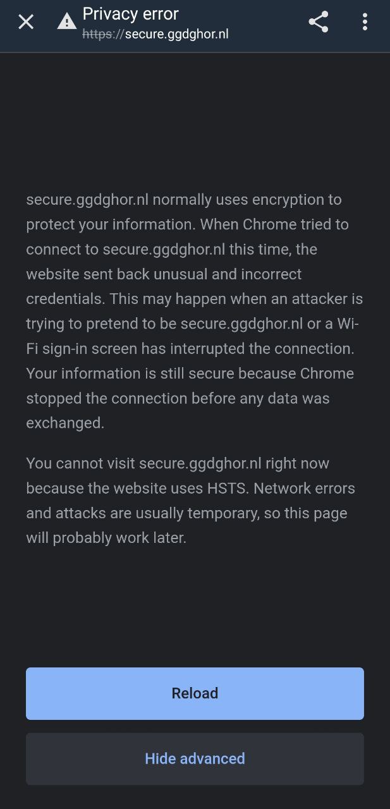Click the blue Reload button
Screen dimensions: 390x809
[195, 693]
